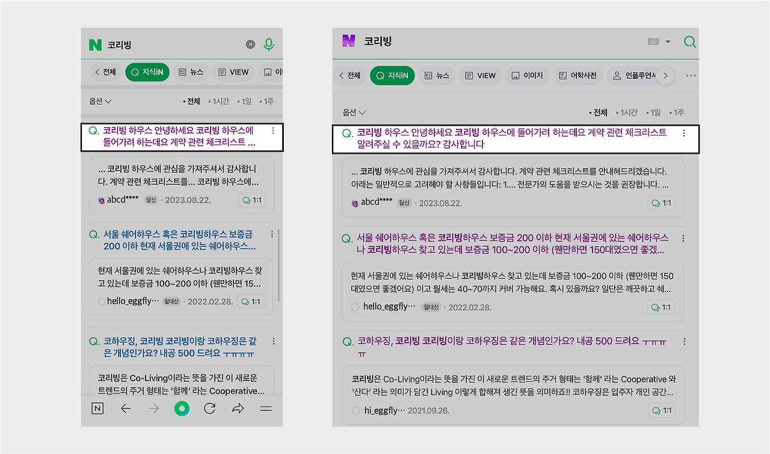Open the three-dot more tabs menu in wide view
This screenshot has width=770, height=454.
tap(691, 76)
